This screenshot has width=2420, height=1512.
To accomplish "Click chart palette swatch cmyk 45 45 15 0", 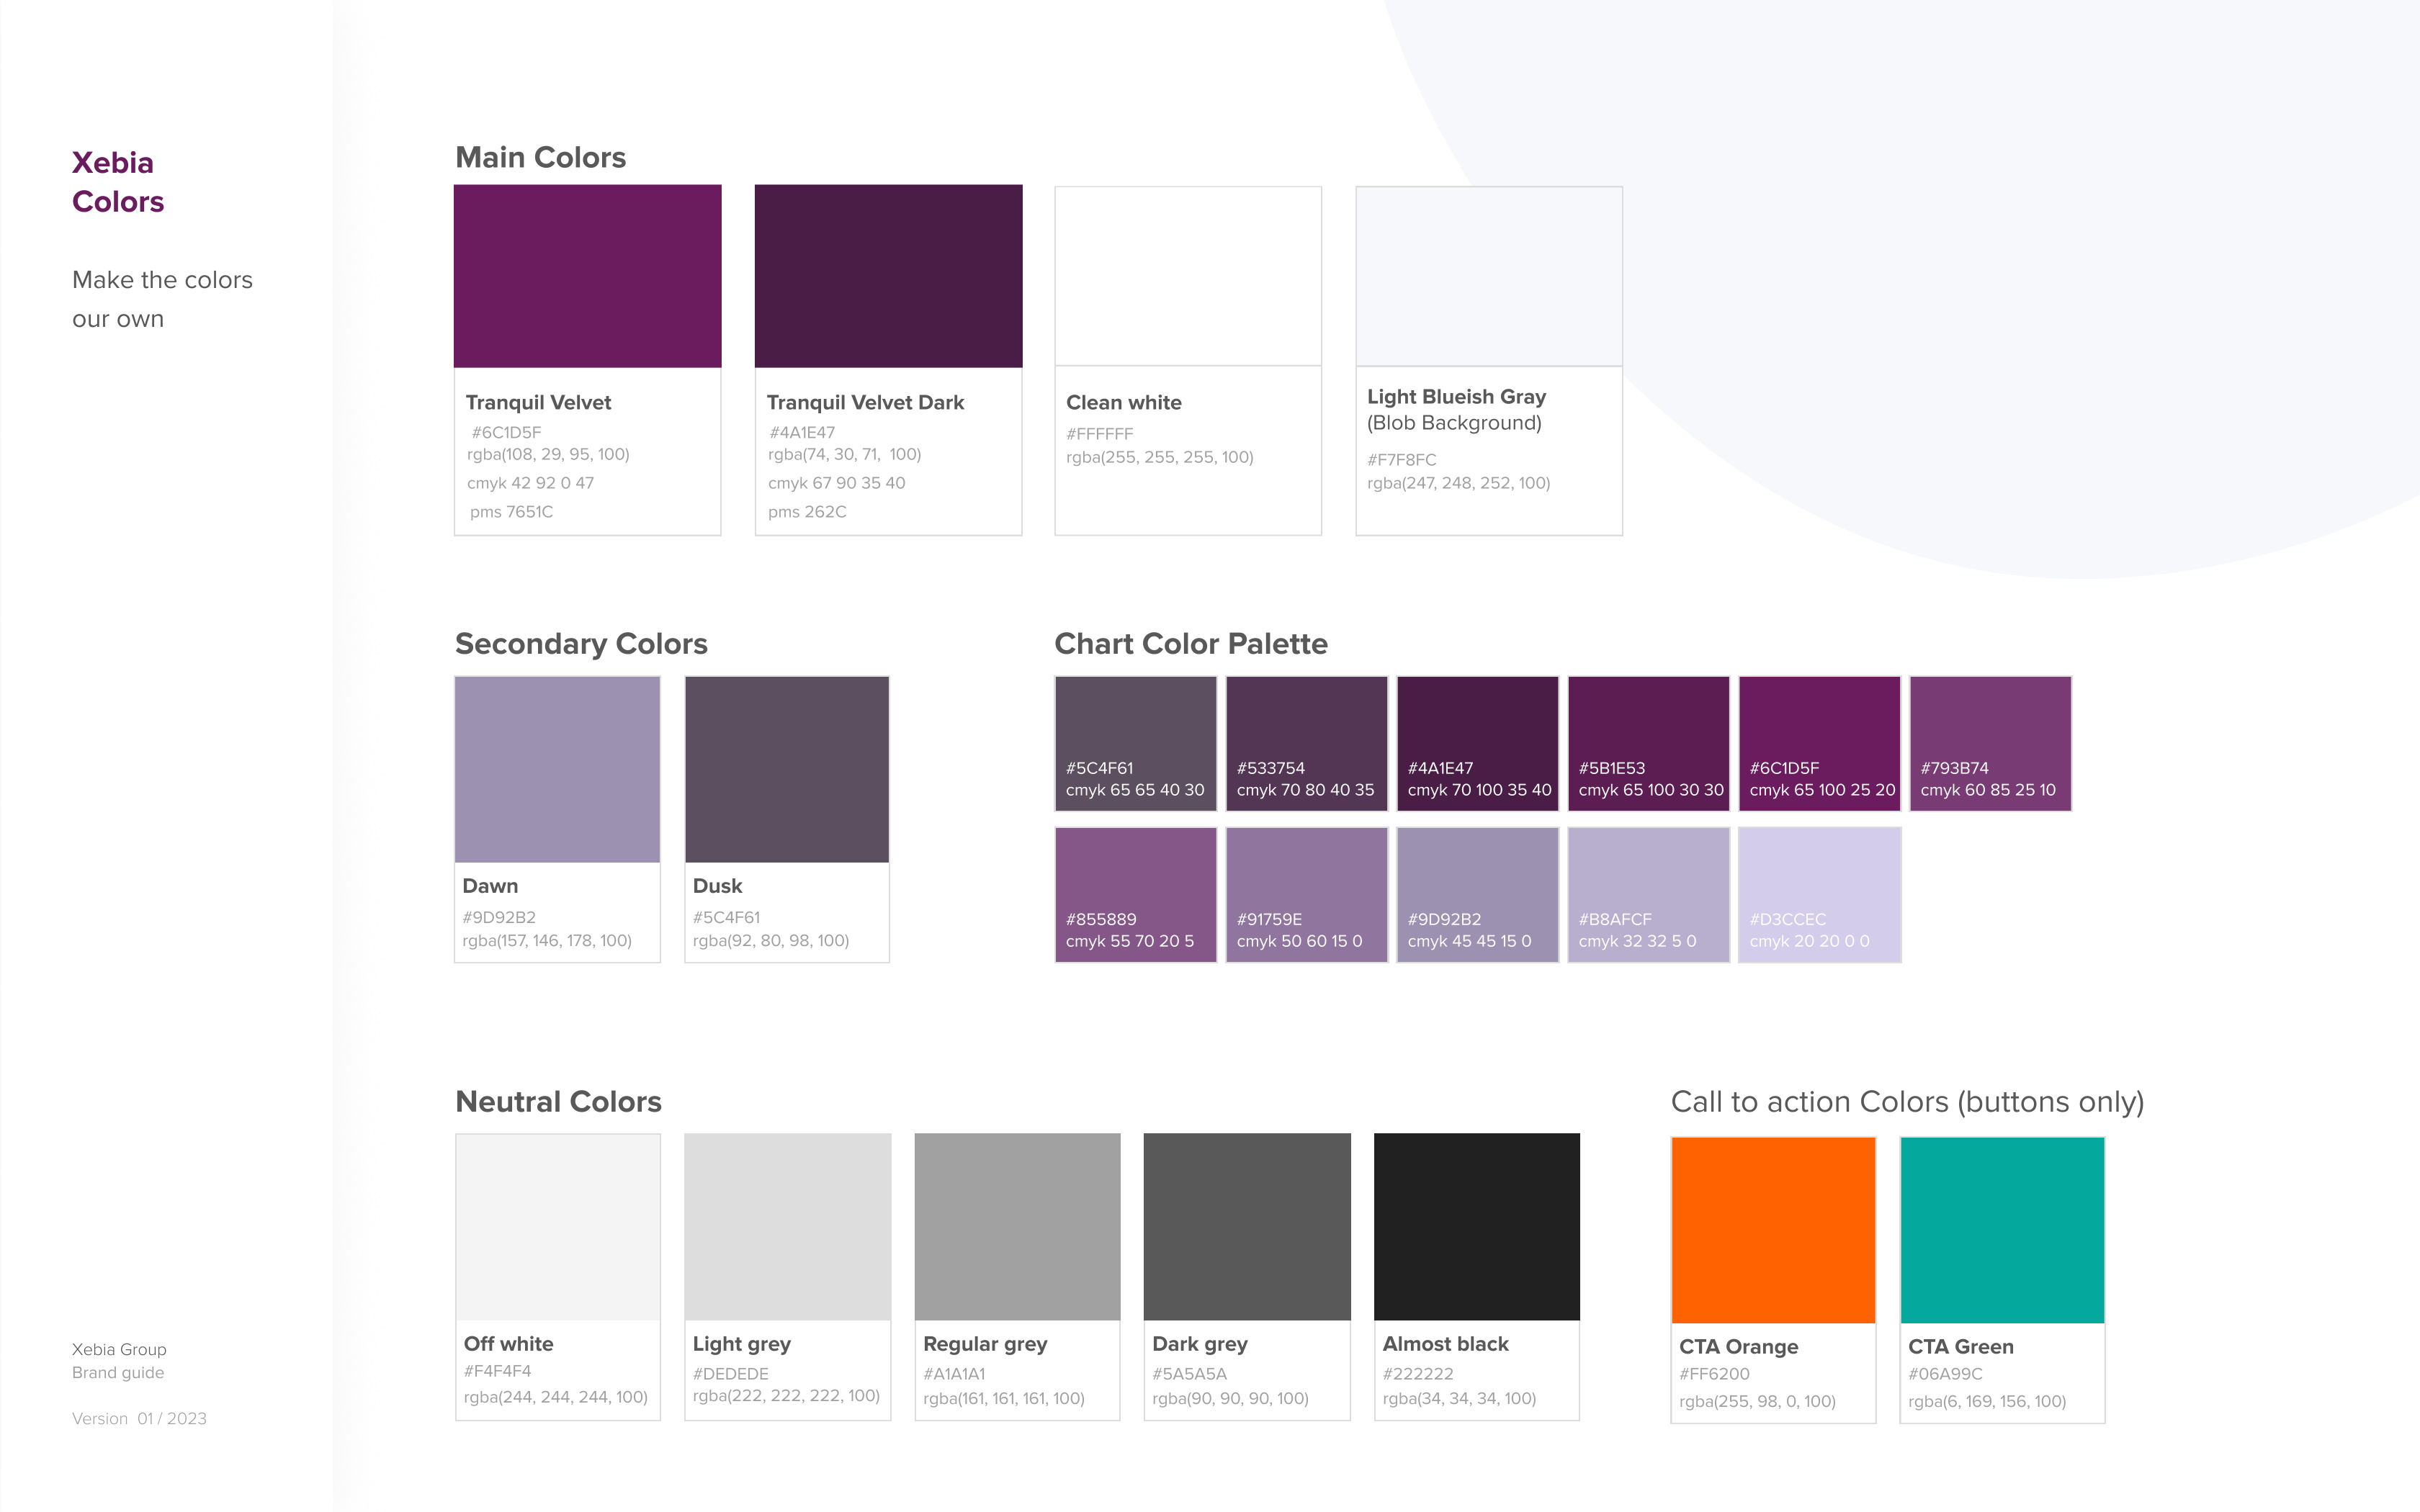I will click(x=1478, y=895).
